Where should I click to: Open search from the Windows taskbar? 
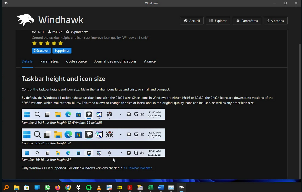[x=6, y=187]
